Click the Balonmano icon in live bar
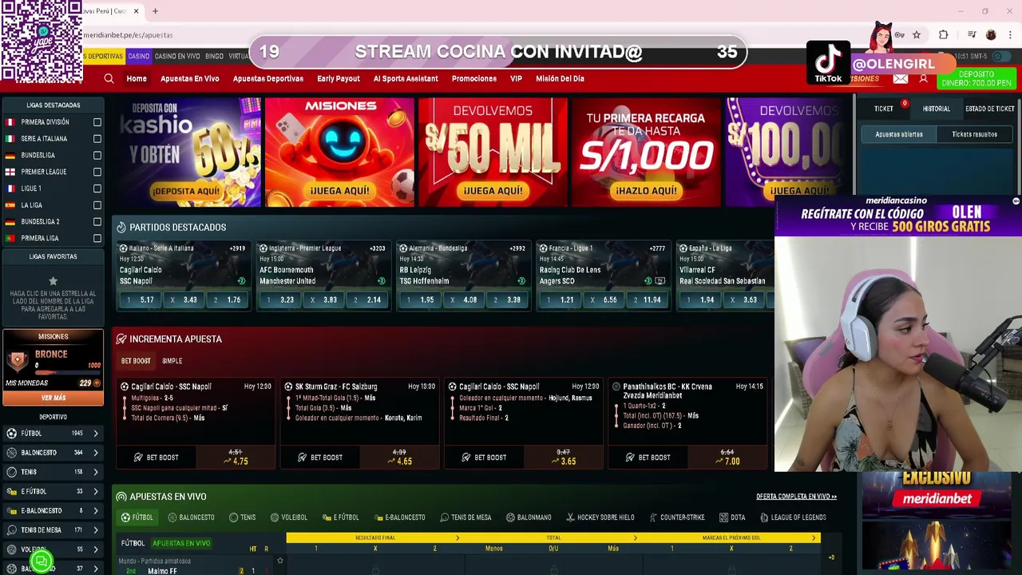 (x=510, y=517)
